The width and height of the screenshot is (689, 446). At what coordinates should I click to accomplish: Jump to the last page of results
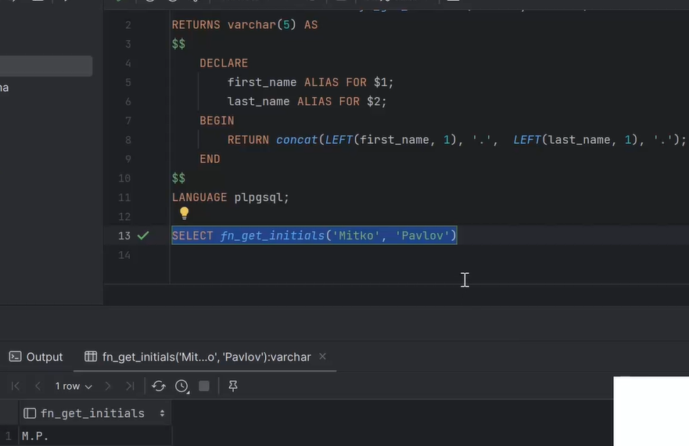coord(130,387)
